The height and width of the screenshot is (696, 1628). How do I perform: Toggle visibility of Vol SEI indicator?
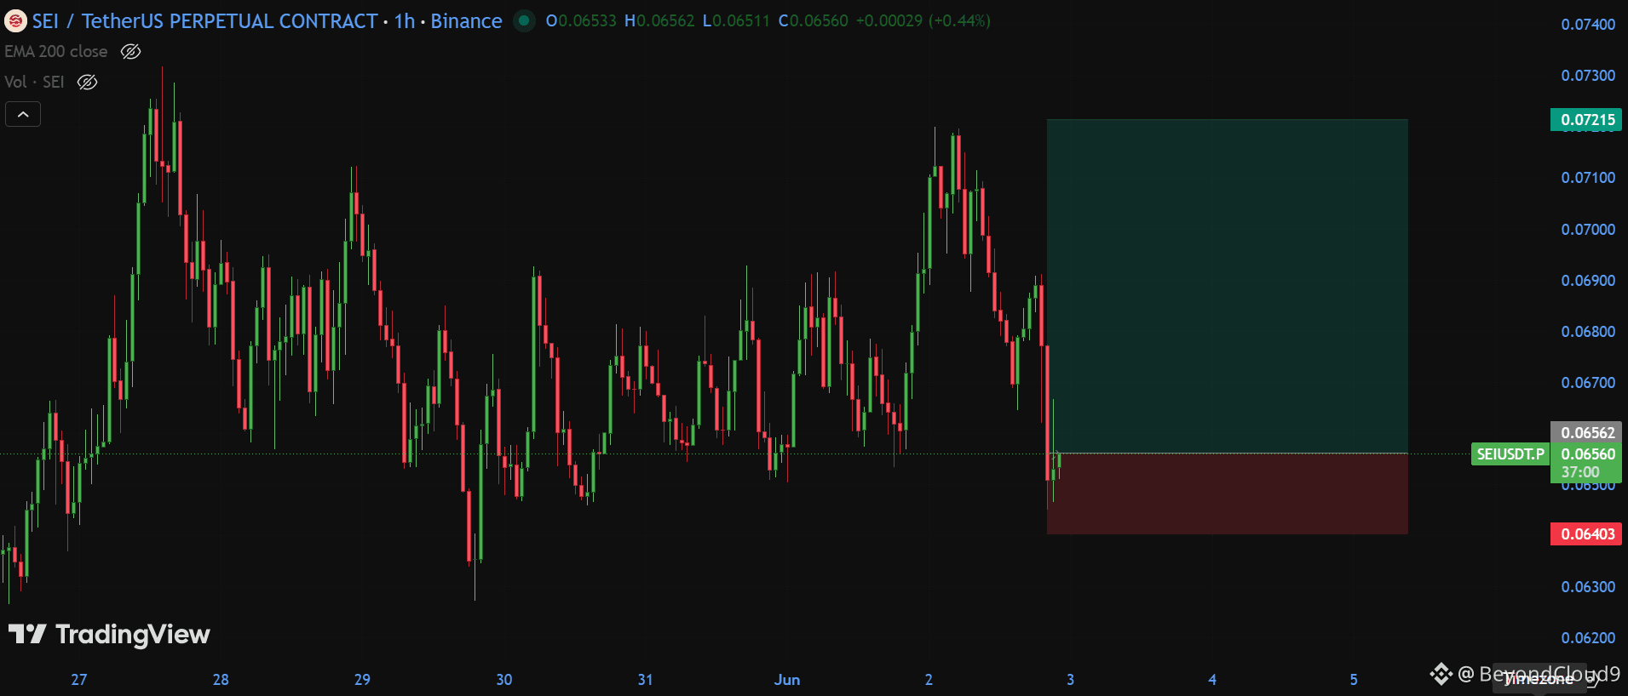tap(87, 82)
